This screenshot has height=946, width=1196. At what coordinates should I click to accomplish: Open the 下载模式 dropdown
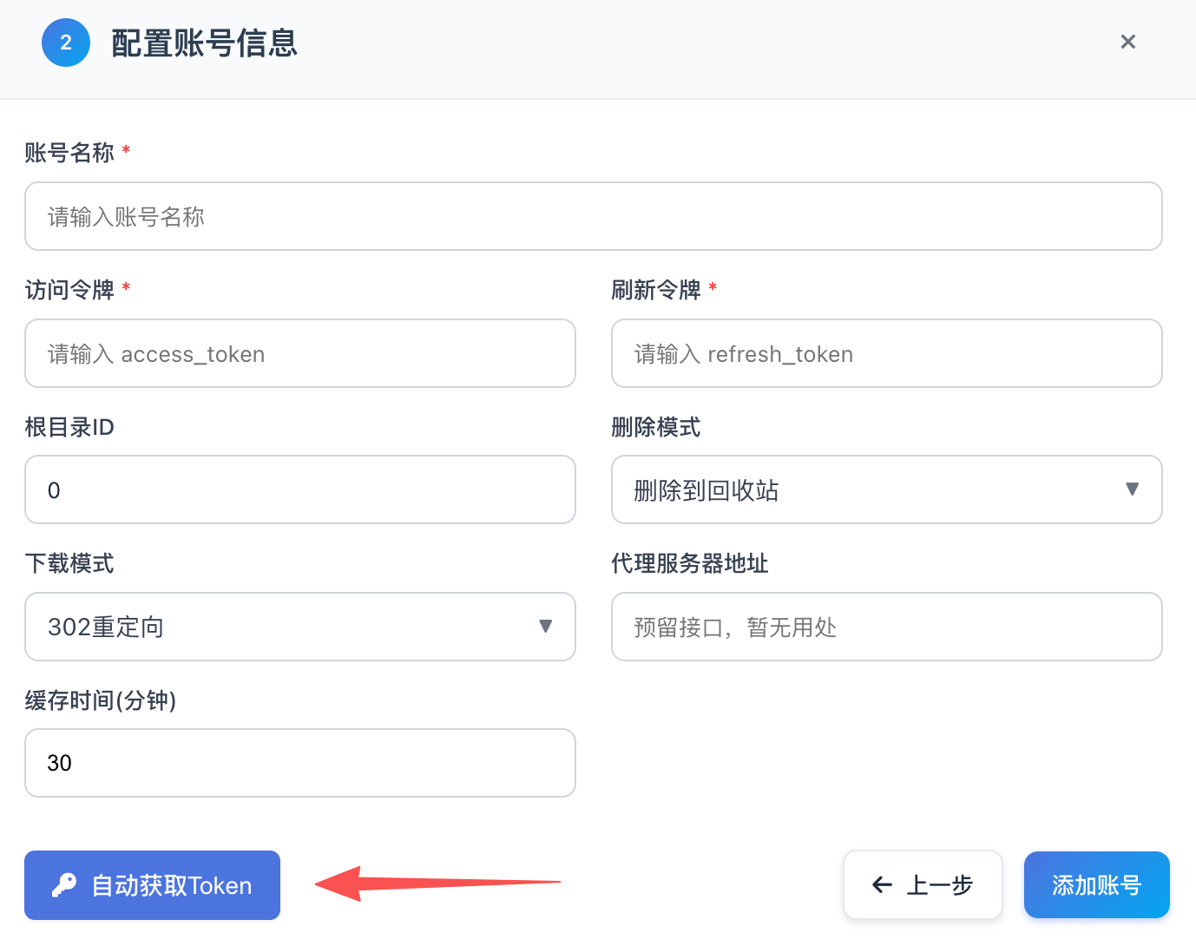300,627
